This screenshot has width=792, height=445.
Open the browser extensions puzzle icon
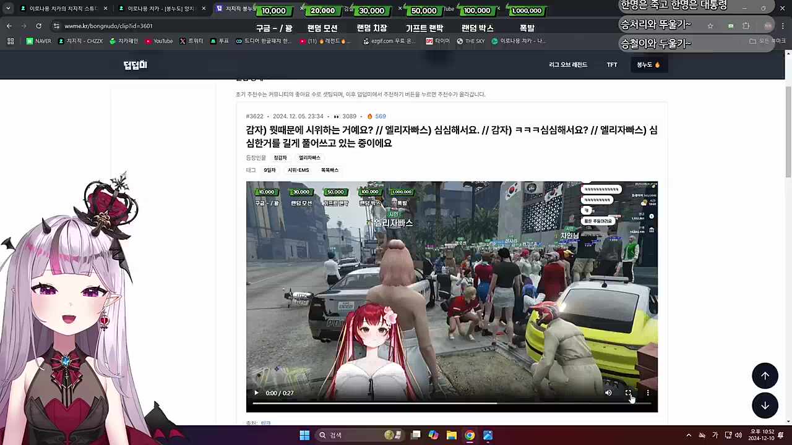pyautogui.click(x=746, y=26)
